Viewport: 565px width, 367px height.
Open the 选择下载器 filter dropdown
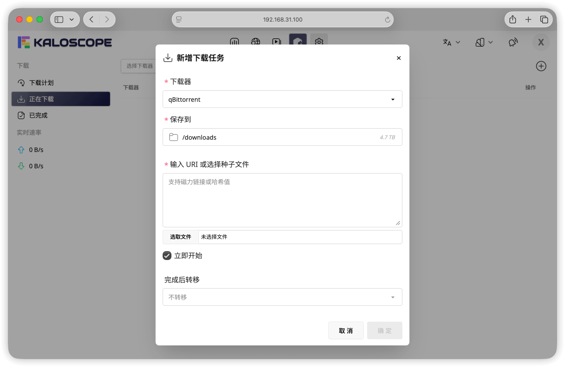pos(138,66)
